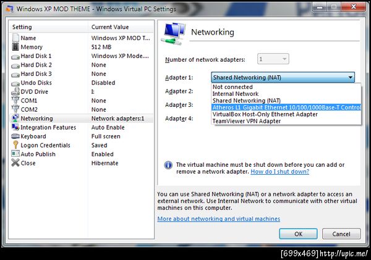
Task: Select the Logon Credentials setting
Action: pos(82,145)
